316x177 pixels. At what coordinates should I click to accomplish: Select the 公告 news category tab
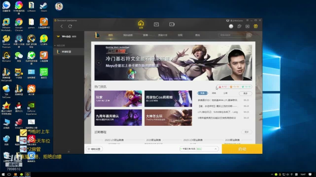(x=225, y=93)
